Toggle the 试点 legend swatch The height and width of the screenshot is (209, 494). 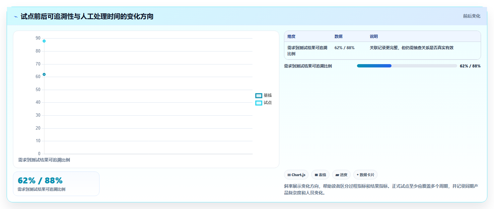(x=259, y=103)
